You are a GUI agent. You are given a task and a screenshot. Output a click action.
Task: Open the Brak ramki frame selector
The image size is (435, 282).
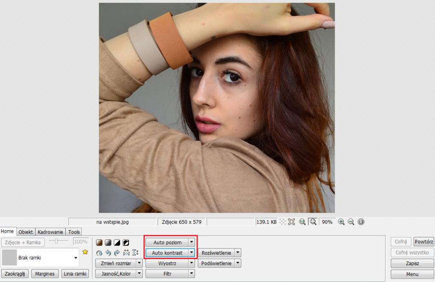(x=40, y=258)
